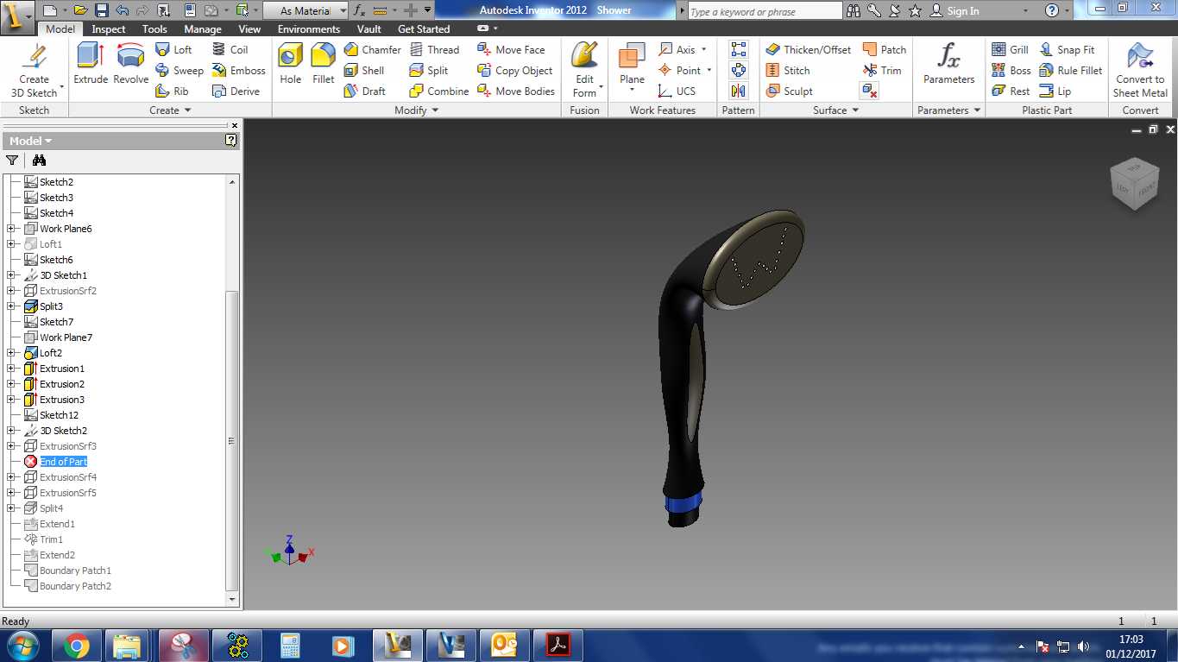Select the Sculpt tool
Viewport: 1178px width, 662px height.
(x=789, y=91)
